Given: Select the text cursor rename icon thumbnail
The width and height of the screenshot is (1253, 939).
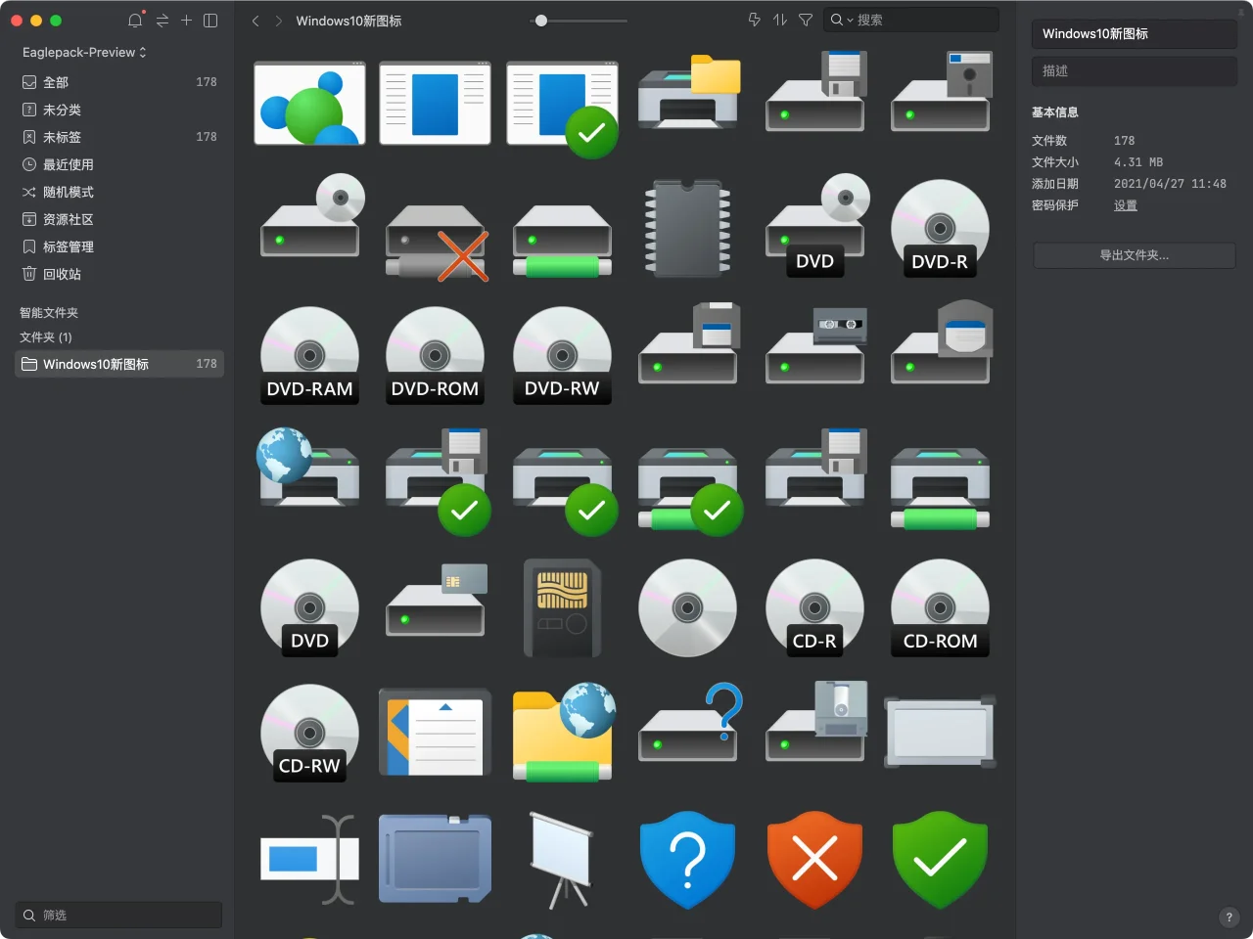Looking at the screenshot, I should [309, 860].
